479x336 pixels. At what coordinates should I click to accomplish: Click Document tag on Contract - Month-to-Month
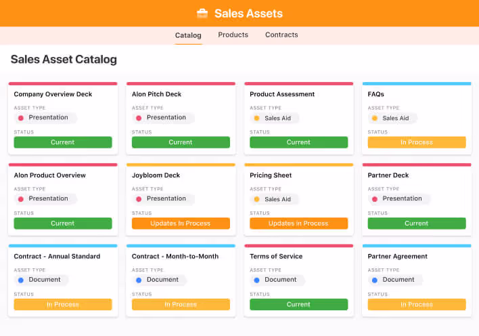[162, 280]
